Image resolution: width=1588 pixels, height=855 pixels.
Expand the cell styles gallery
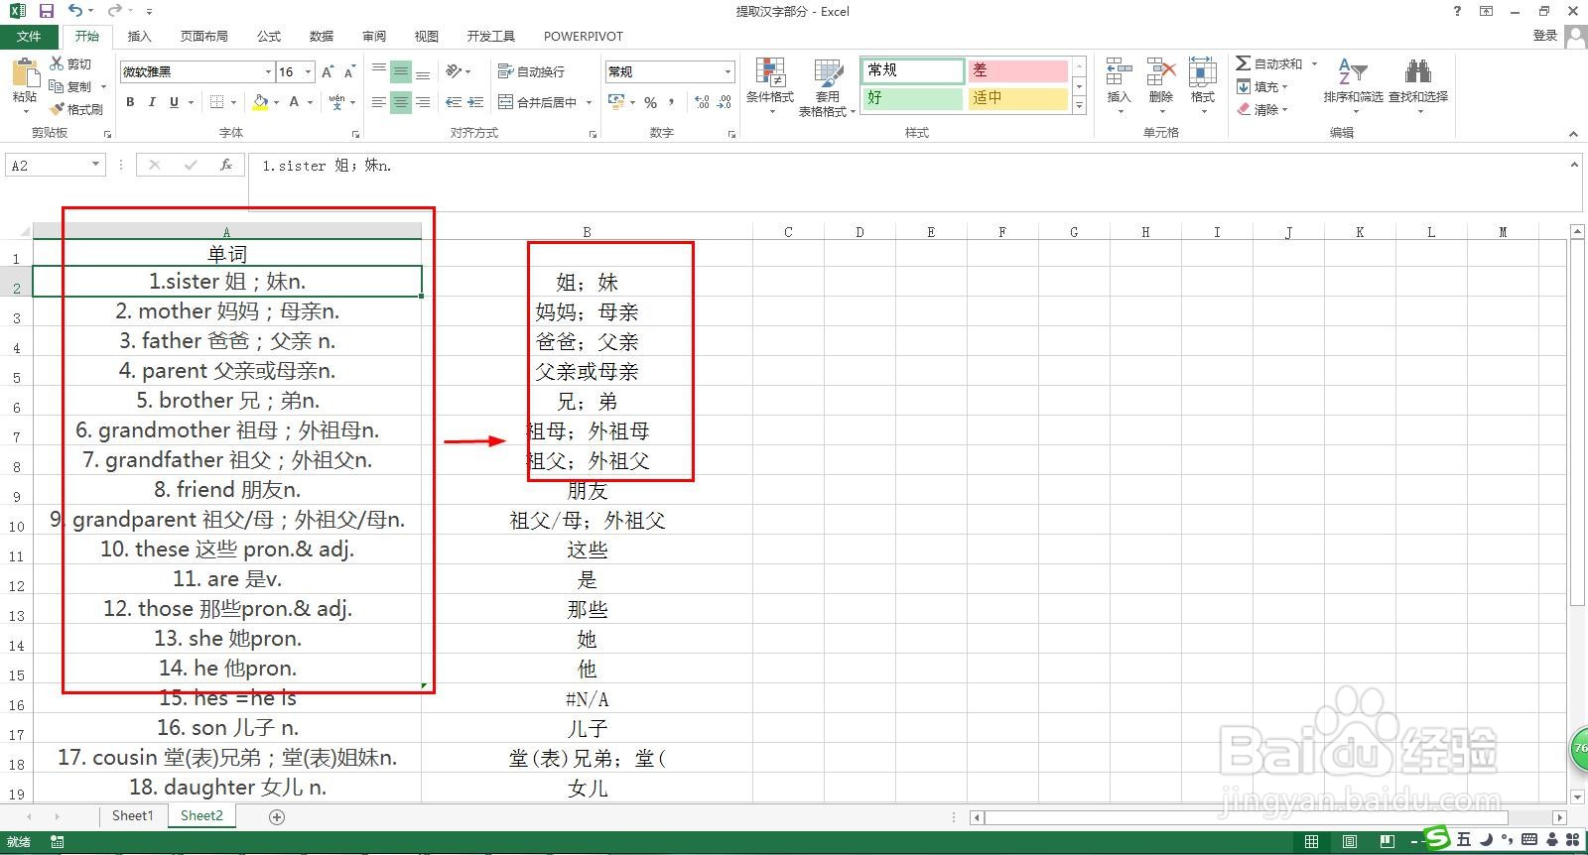pyautogui.click(x=1079, y=104)
